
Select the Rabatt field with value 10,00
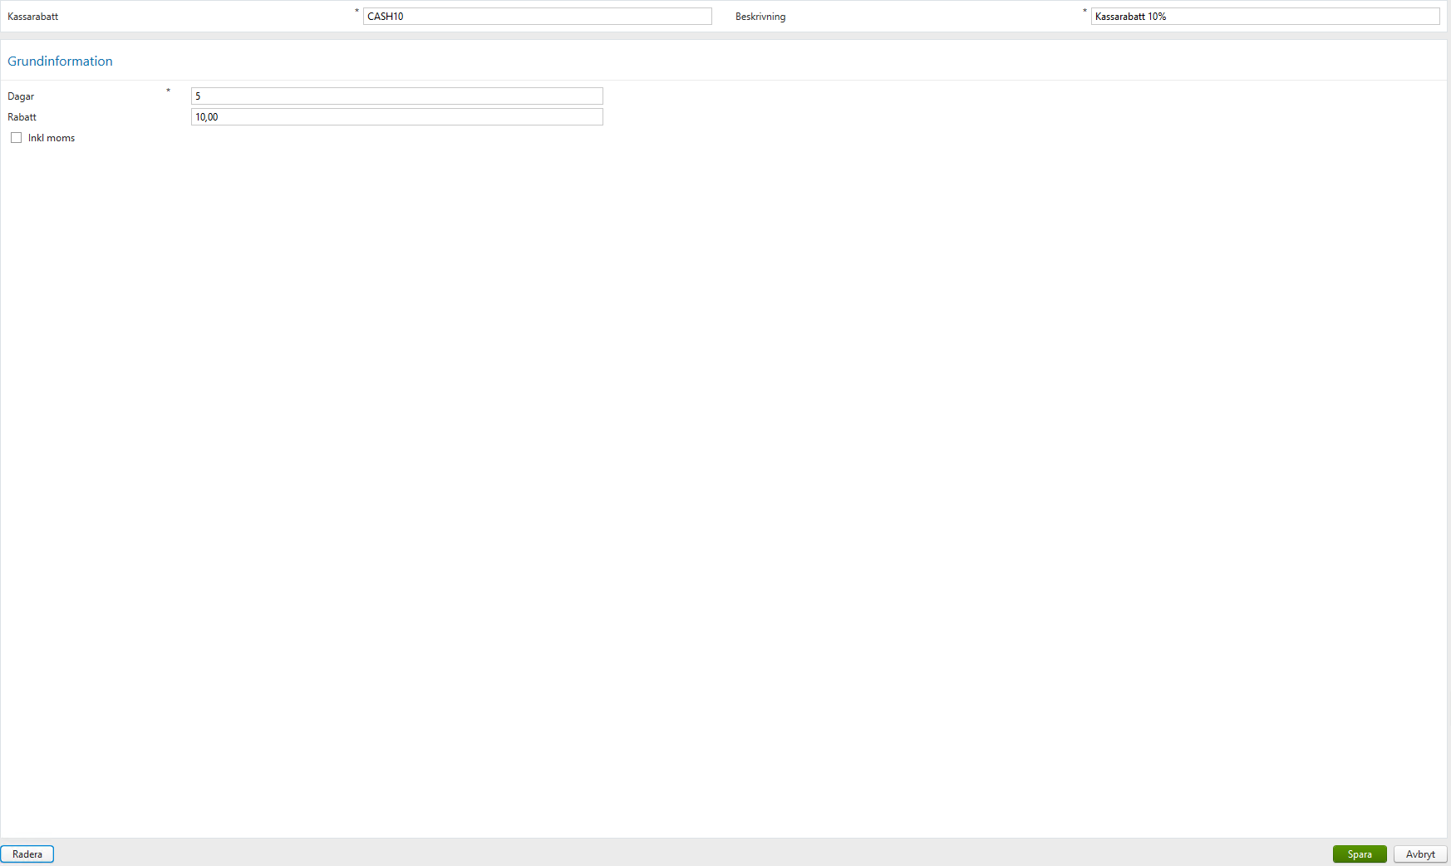coord(396,116)
